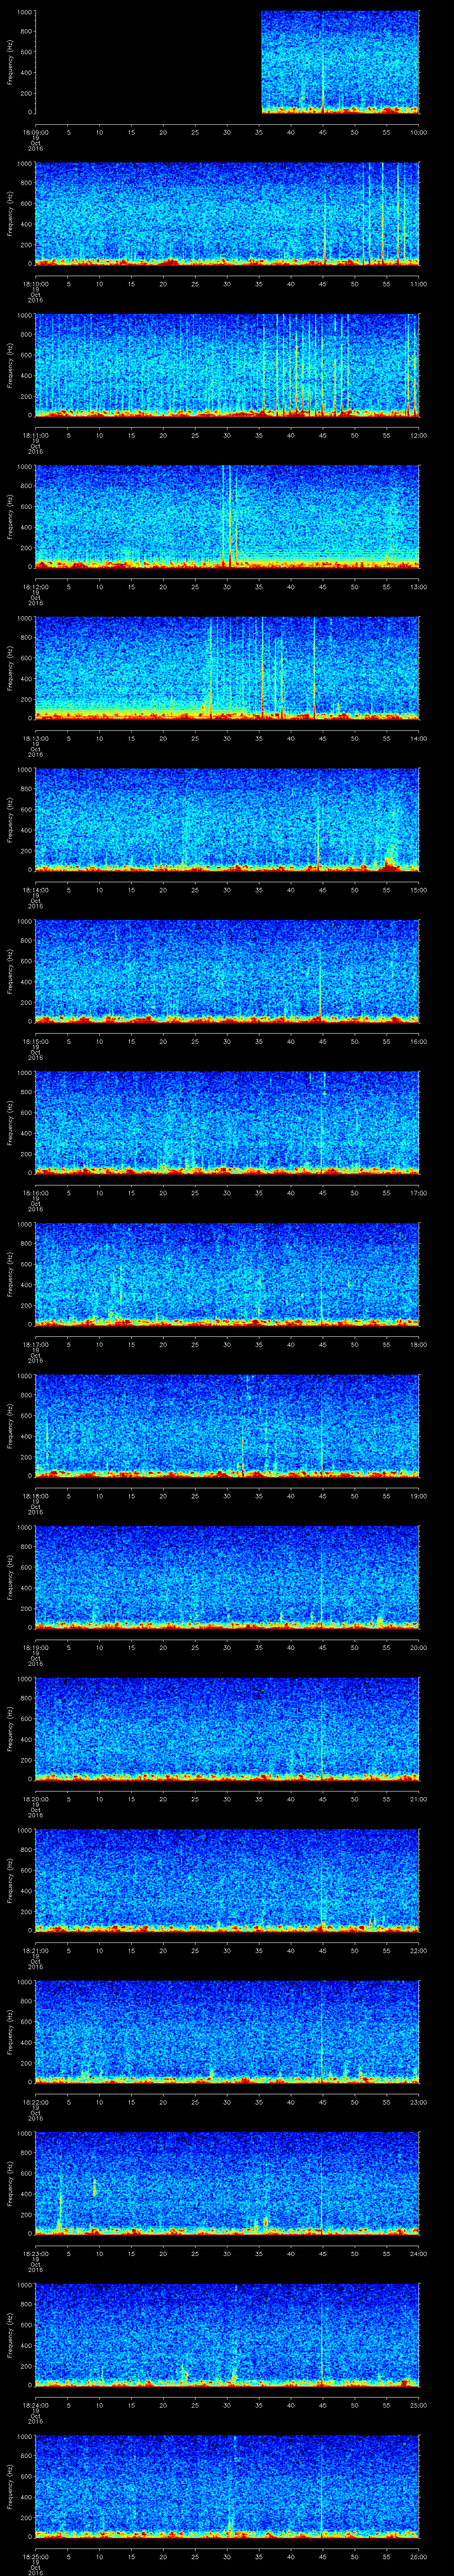Click the spectrogram panel starting at 18:17:00
The width and height of the screenshot is (454, 2576).
pyautogui.click(x=227, y=1274)
